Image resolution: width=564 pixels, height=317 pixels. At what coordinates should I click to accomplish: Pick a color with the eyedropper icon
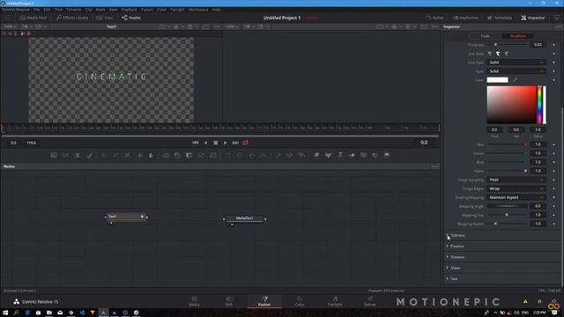click(x=515, y=80)
